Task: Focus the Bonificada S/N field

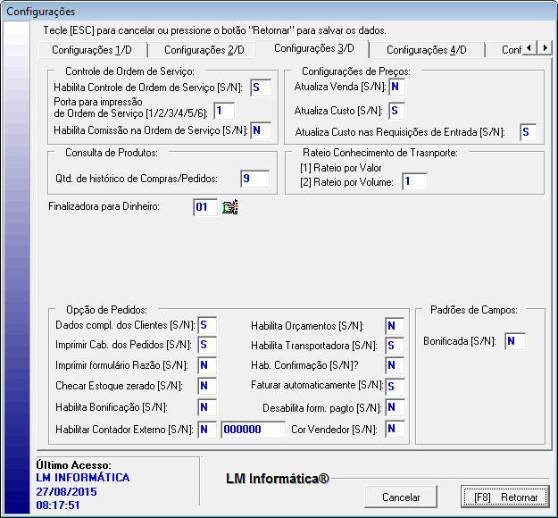Action: (x=514, y=341)
